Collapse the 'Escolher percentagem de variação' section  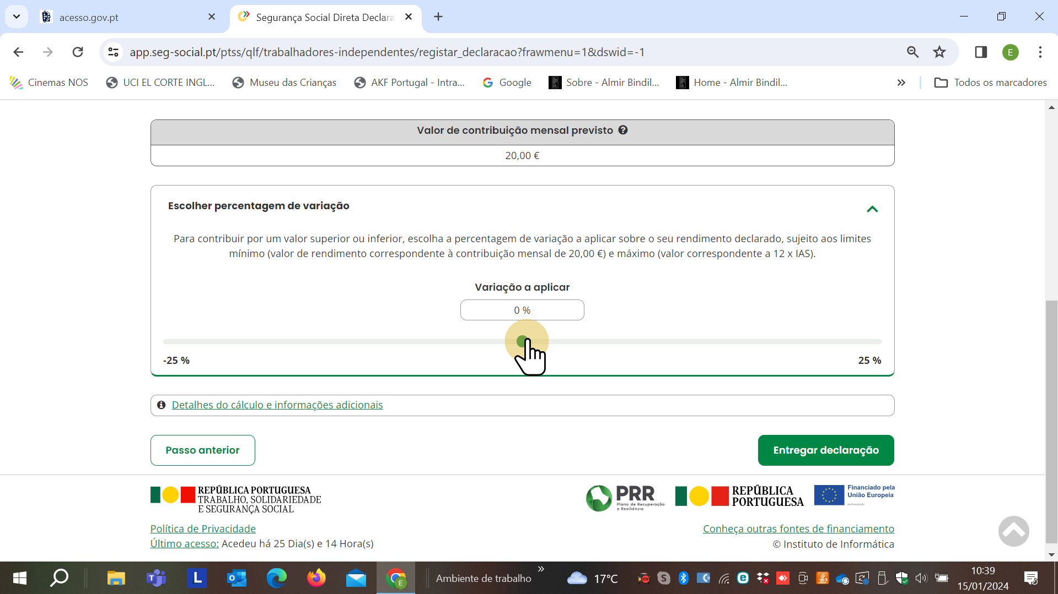click(x=872, y=209)
